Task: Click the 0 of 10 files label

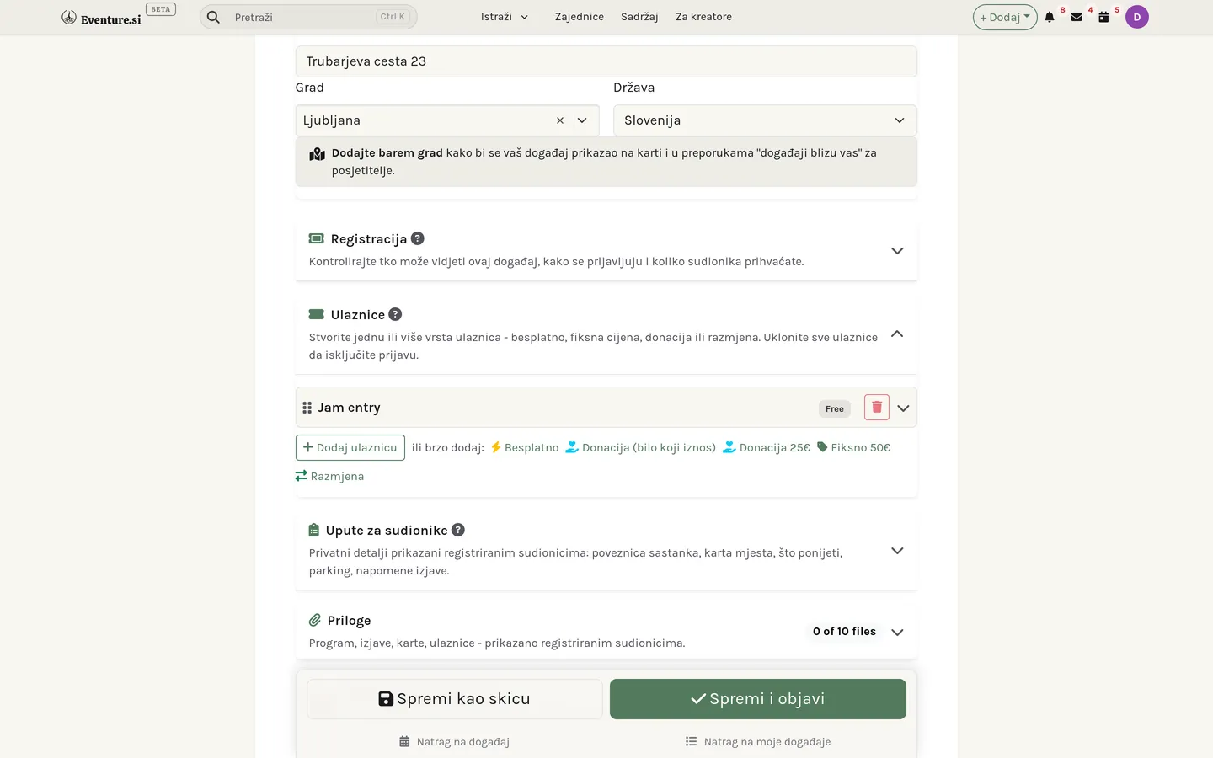Action: point(844,632)
